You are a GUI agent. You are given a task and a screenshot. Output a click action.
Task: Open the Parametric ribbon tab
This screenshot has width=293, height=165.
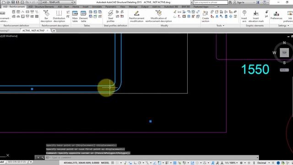pos(111,6)
